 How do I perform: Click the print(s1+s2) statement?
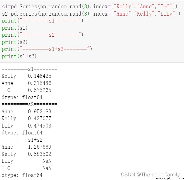click(19, 56)
